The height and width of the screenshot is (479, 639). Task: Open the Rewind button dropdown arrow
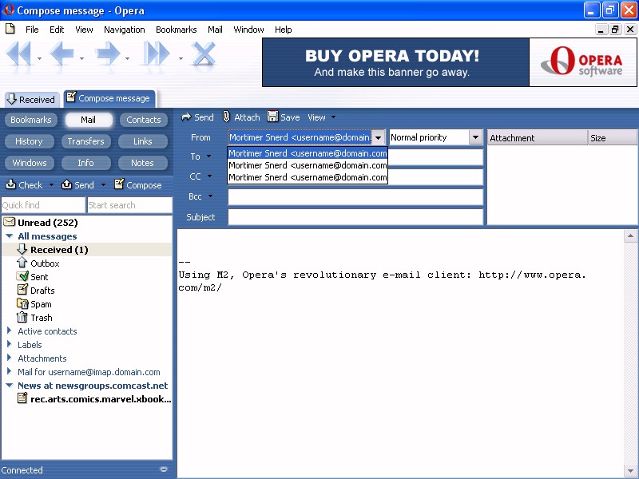click(39, 58)
